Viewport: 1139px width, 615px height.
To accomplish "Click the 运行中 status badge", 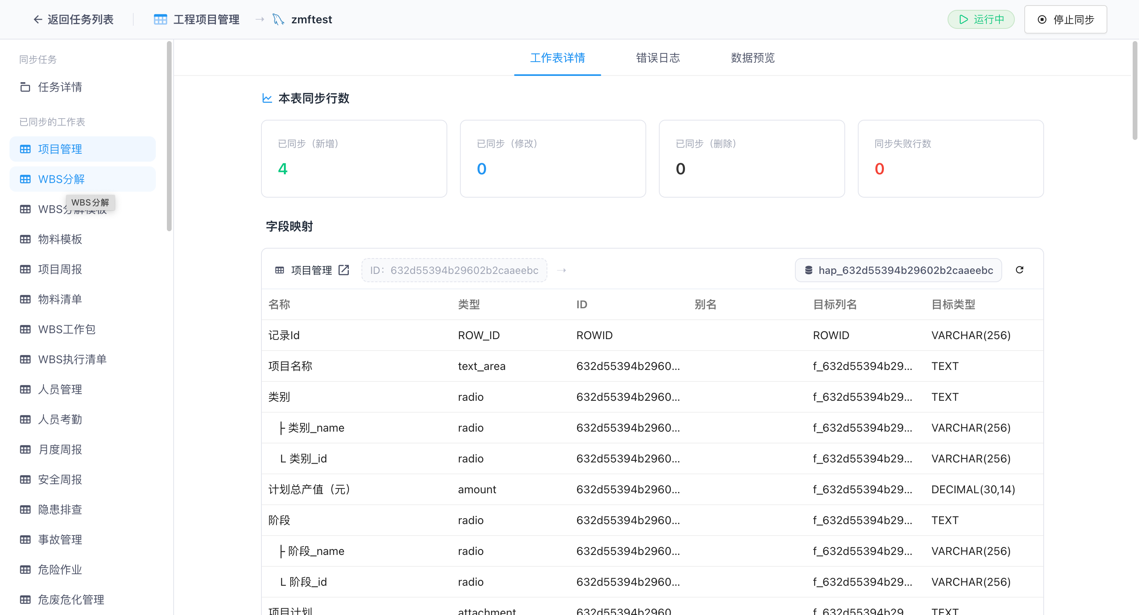I will click(981, 19).
